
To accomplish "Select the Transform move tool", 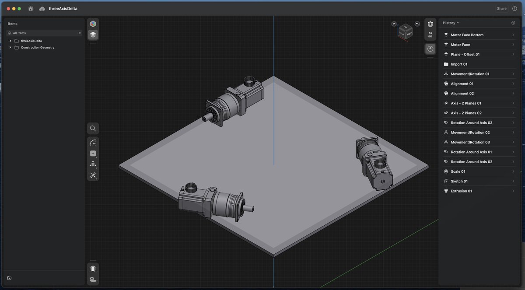I will tap(93, 164).
